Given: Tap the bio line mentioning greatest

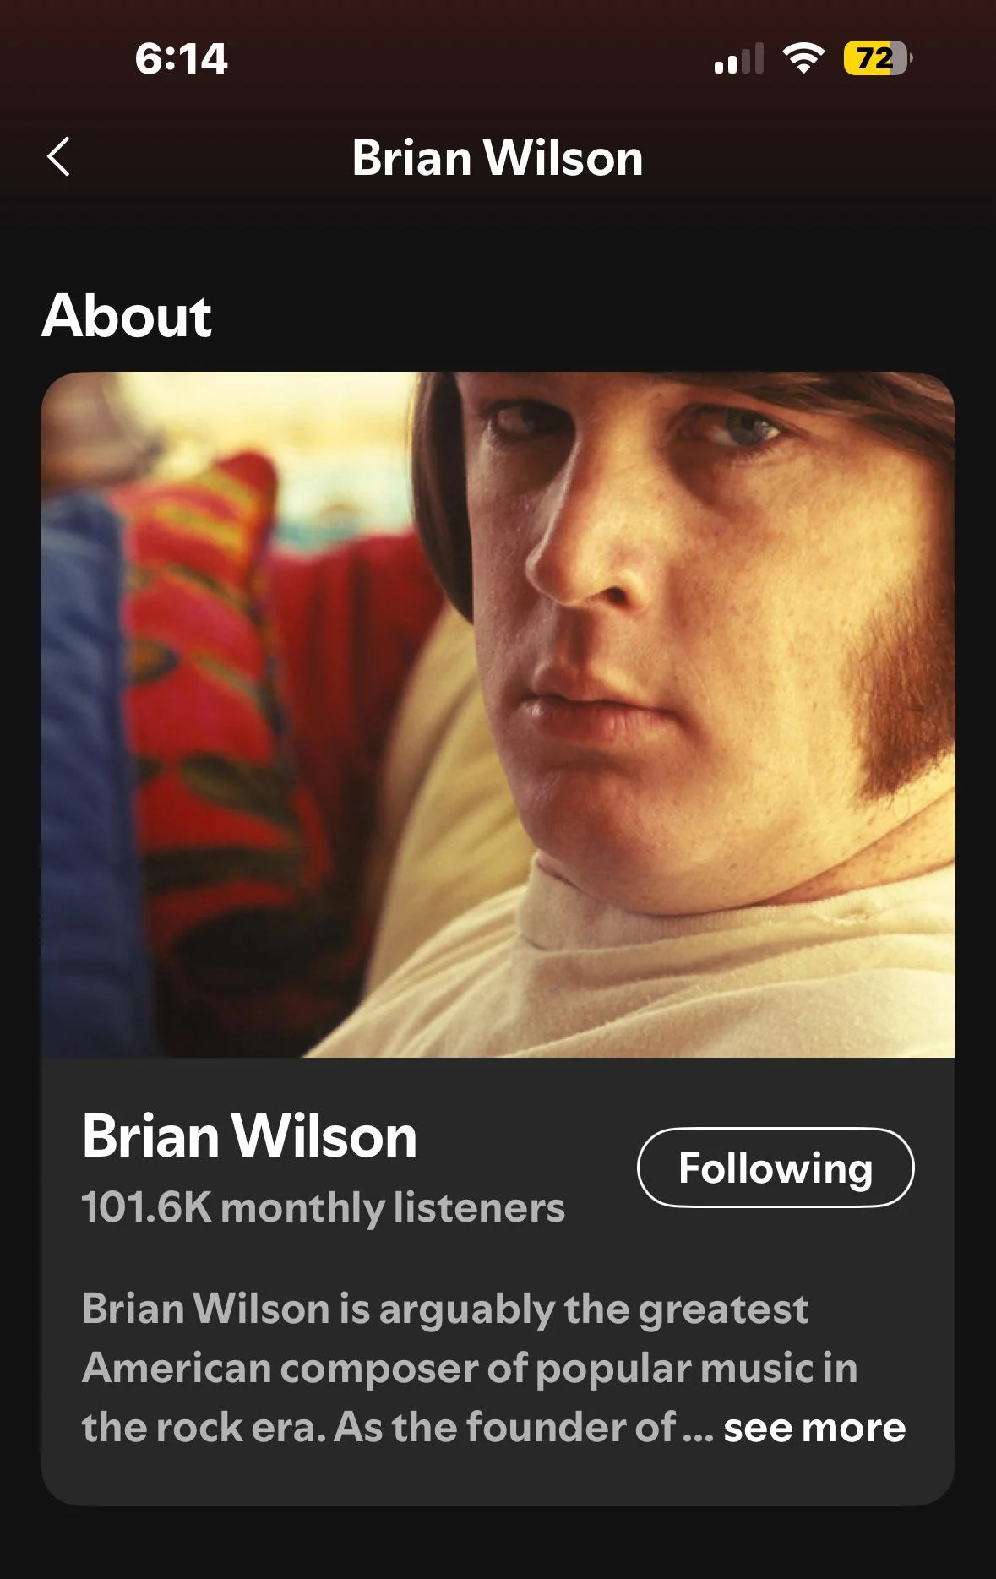Looking at the screenshot, I should 445,1309.
